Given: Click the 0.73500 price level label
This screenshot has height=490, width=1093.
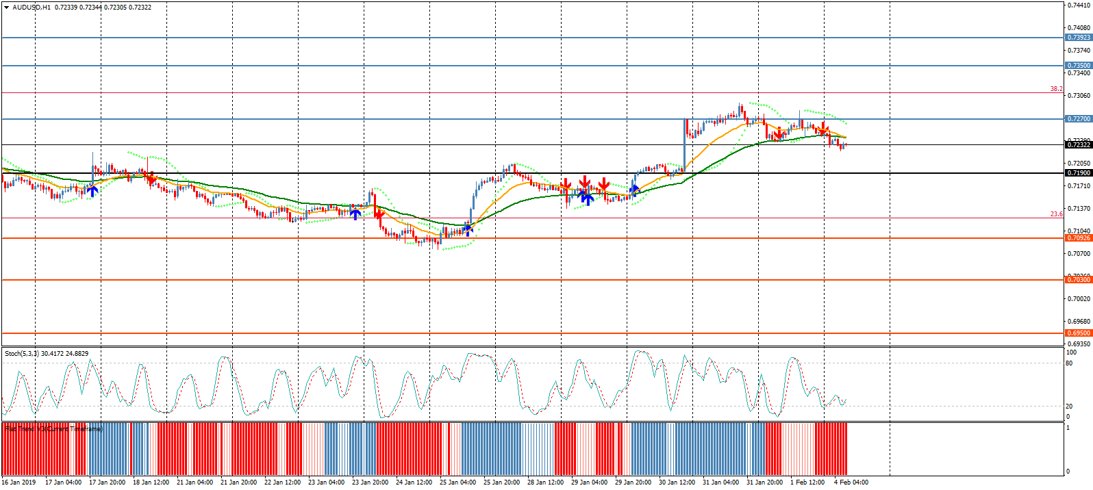Looking at the screenshot, I should 1078,66.
